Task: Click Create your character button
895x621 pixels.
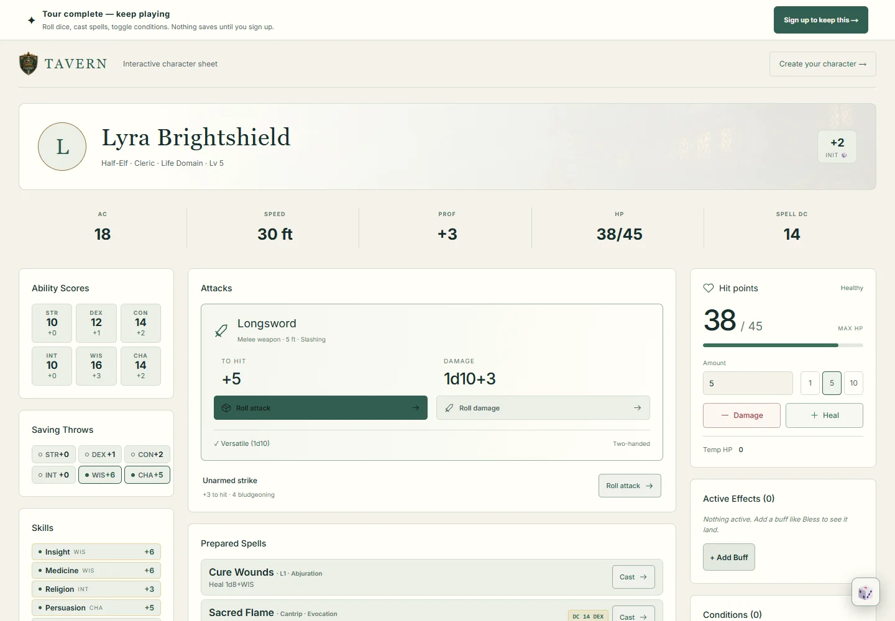Action: (823, 64)
